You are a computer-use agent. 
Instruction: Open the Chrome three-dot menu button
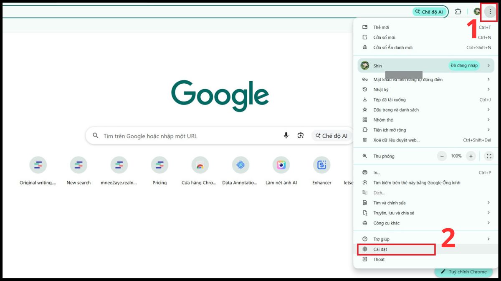click(490, 12)
